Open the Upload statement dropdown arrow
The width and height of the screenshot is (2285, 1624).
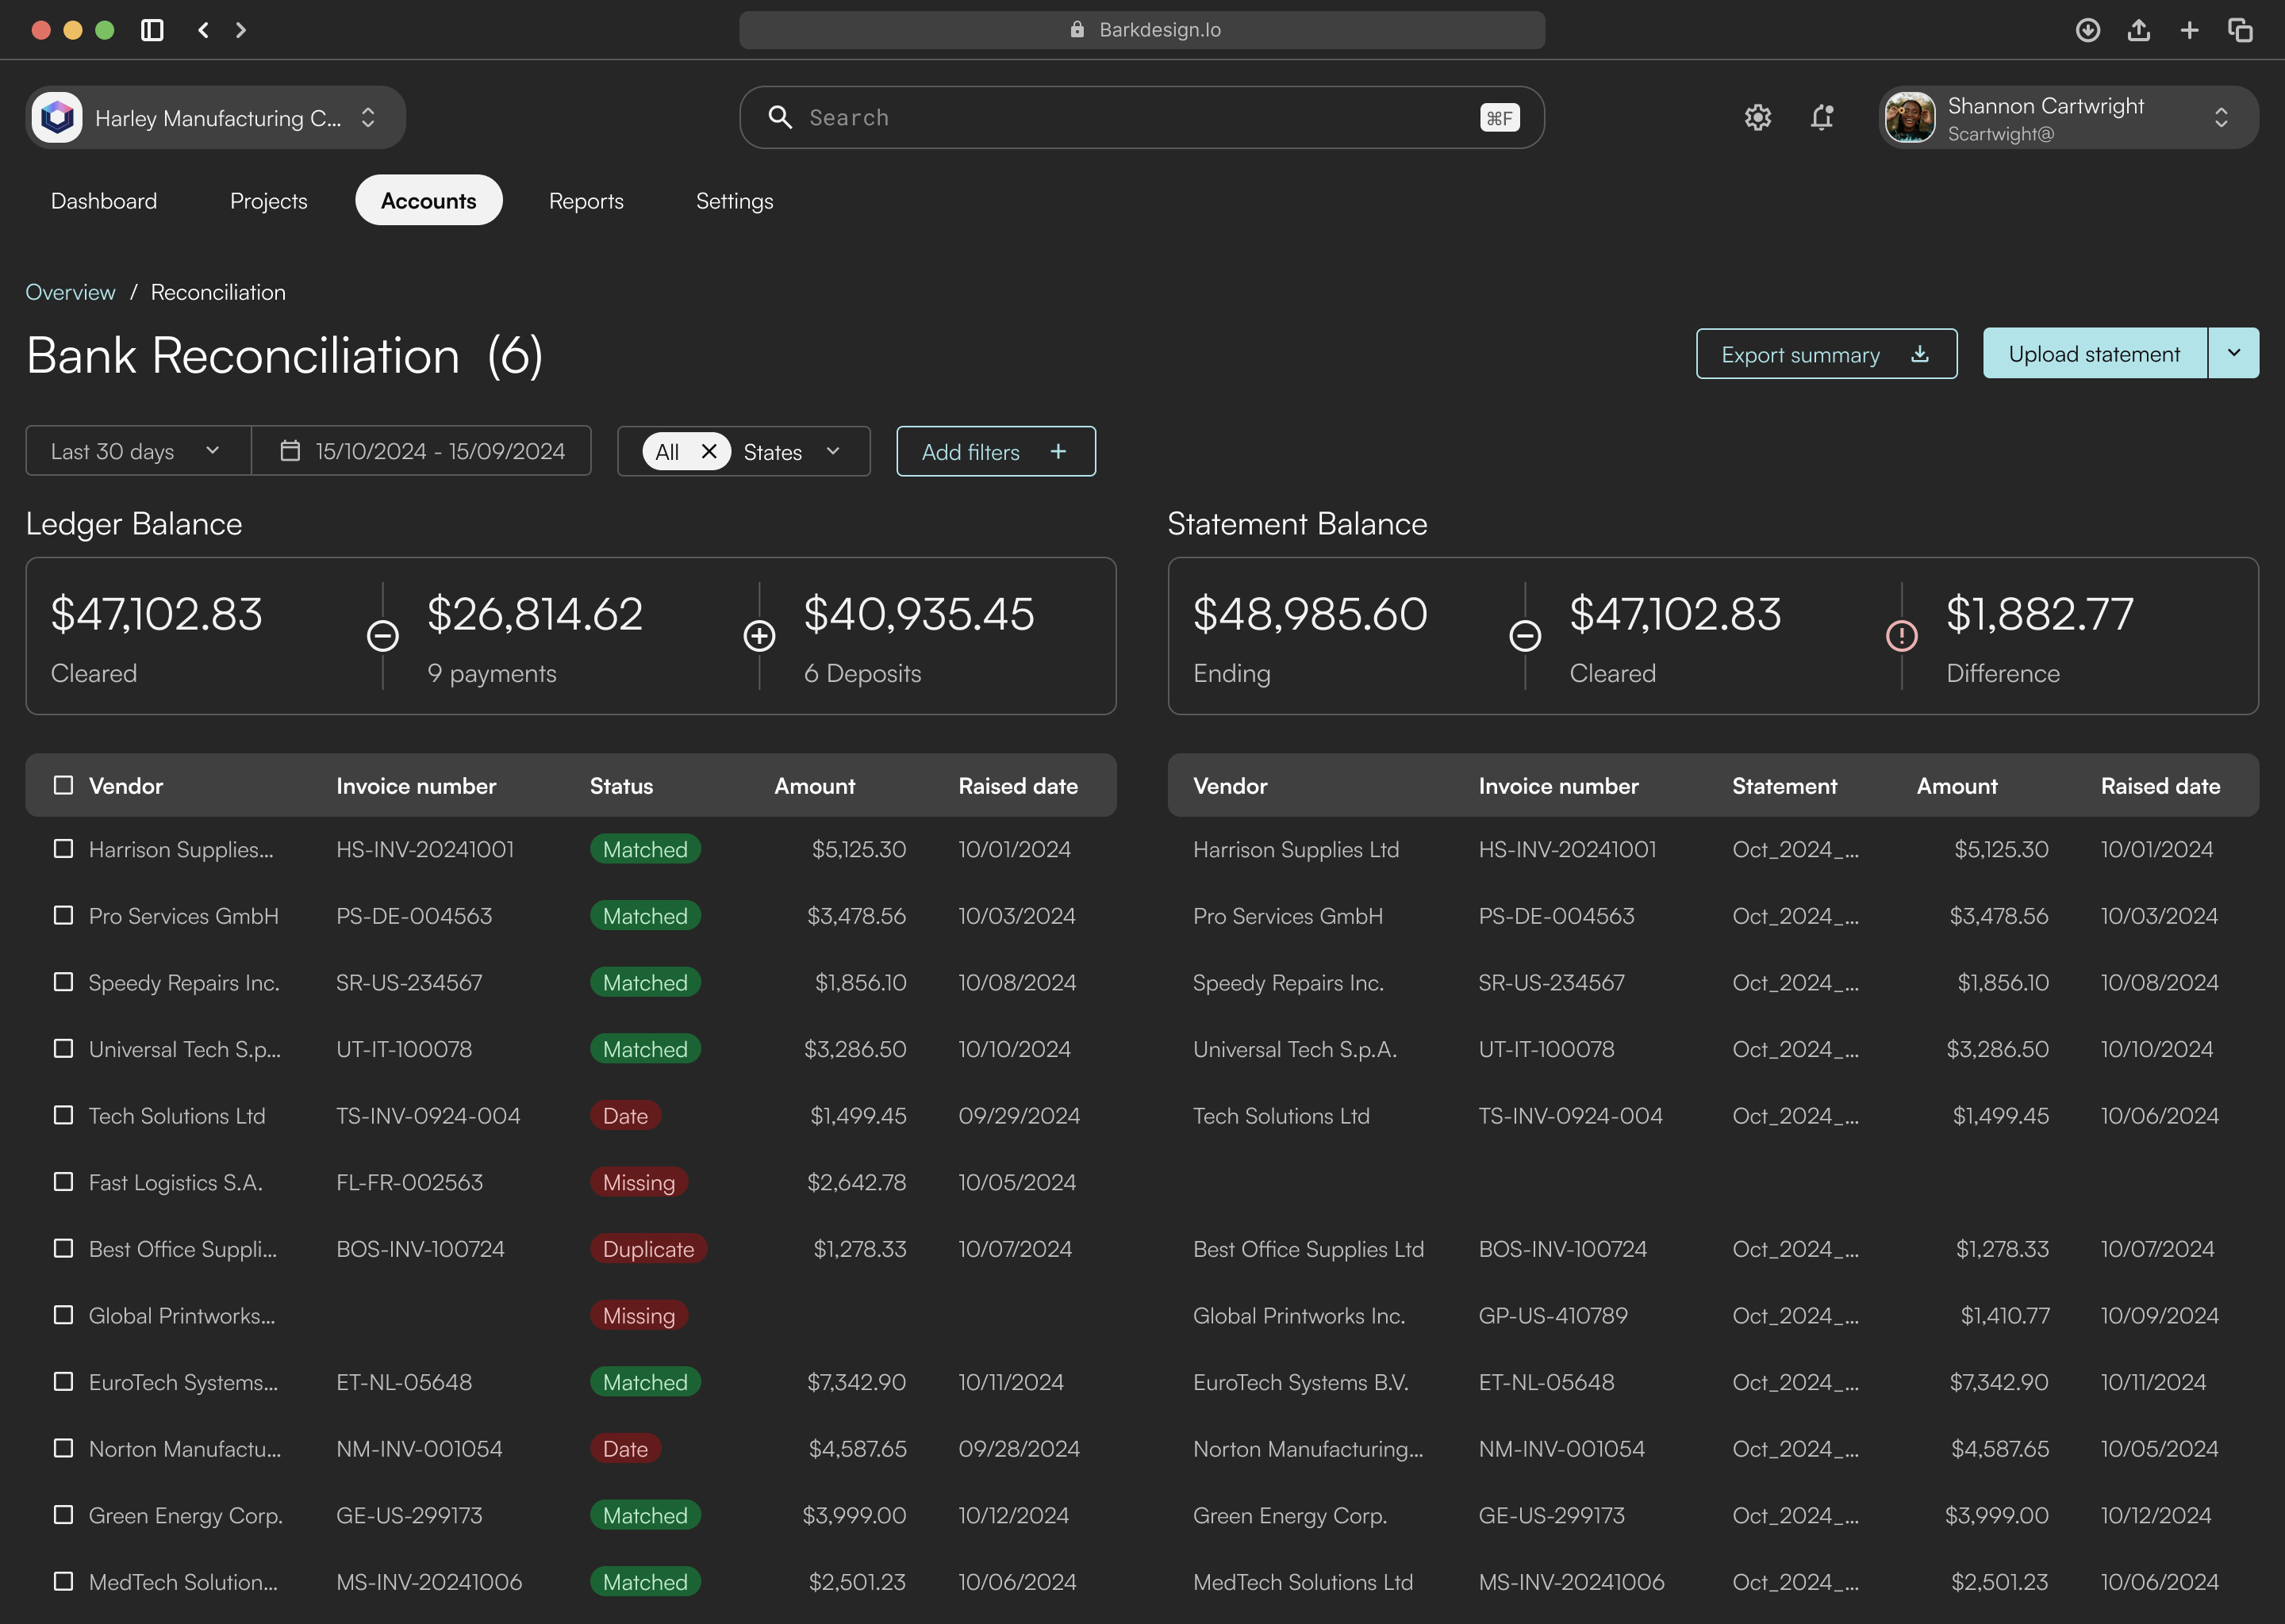2234,353
